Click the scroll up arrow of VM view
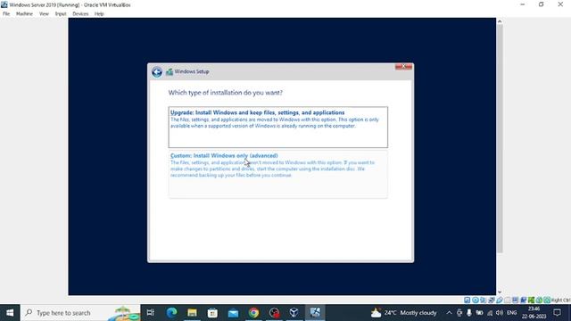The width and height of the screenshot is (571, 321). click(x=500, y=21)
